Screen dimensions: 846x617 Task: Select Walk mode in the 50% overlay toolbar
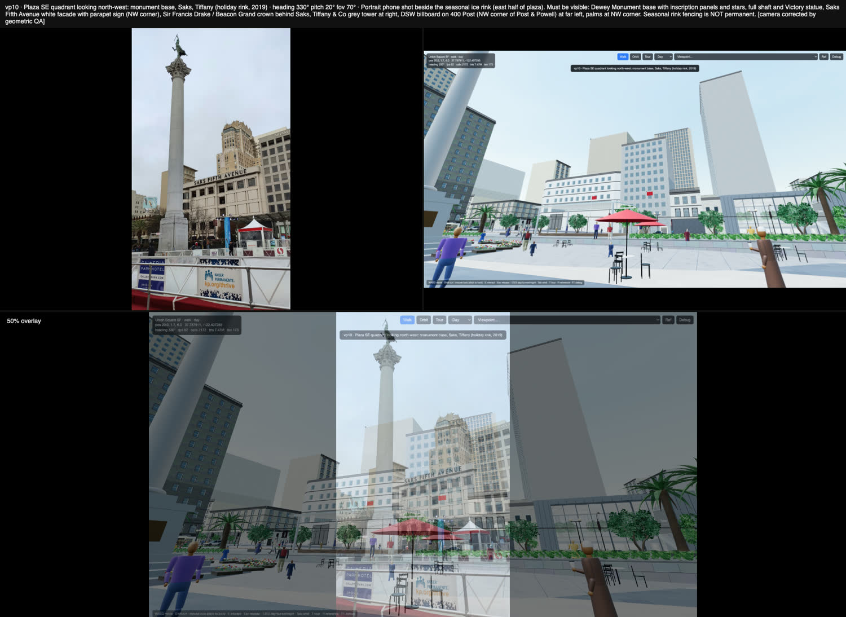(x=407, y=320)
